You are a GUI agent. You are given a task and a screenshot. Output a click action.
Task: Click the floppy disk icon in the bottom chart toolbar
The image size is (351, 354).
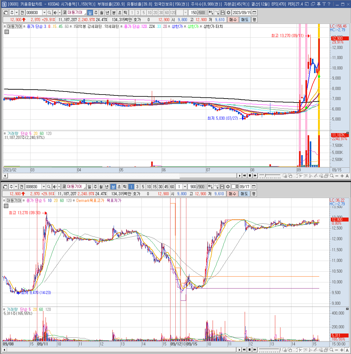click(222, 187)
